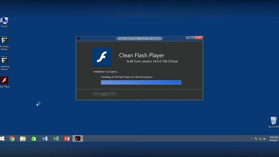Launch Google Chrome from the taskbar

[12, 139]
